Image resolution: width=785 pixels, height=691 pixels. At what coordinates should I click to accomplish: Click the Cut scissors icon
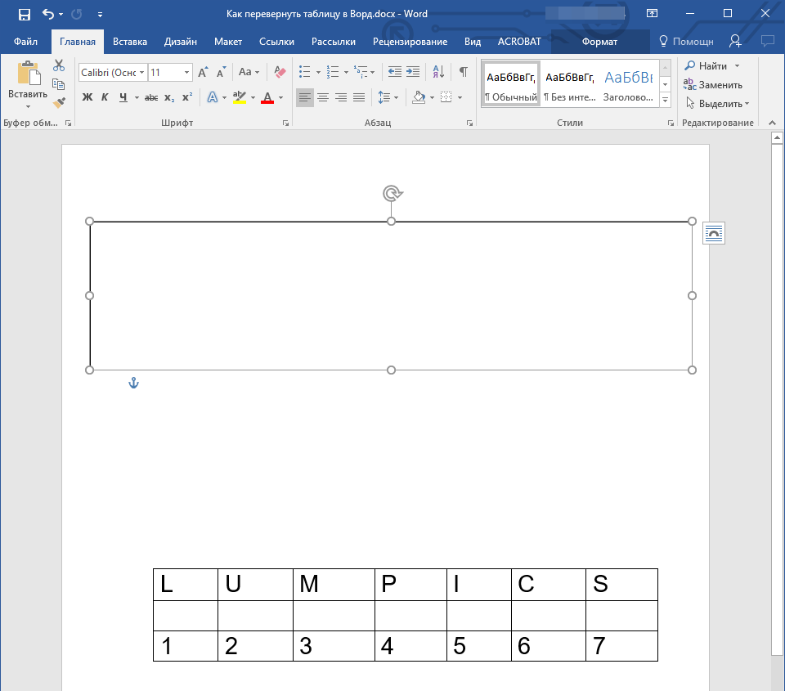59,65
